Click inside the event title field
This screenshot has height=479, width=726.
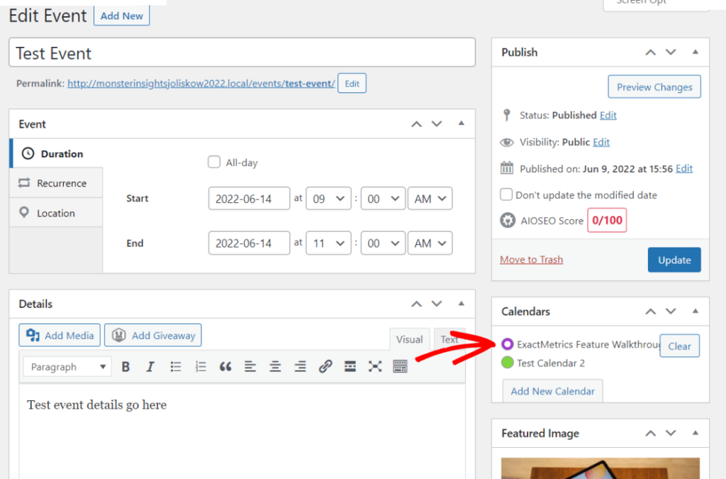click(x=241, y=53)
